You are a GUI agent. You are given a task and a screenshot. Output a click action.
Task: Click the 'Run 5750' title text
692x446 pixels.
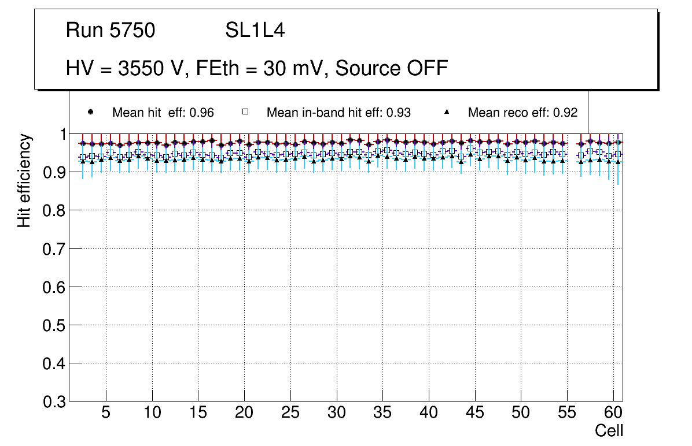coord(111,31)
